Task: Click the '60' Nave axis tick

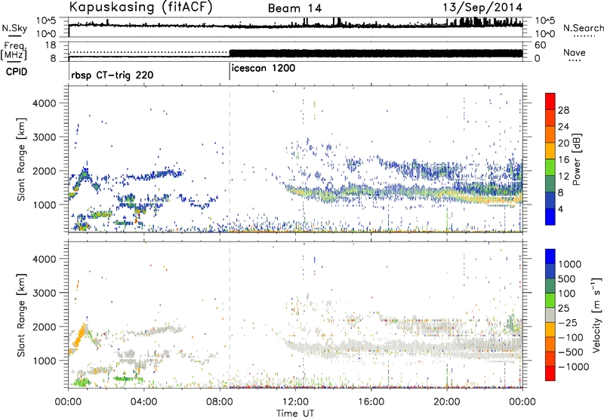Action: [541, 45]
